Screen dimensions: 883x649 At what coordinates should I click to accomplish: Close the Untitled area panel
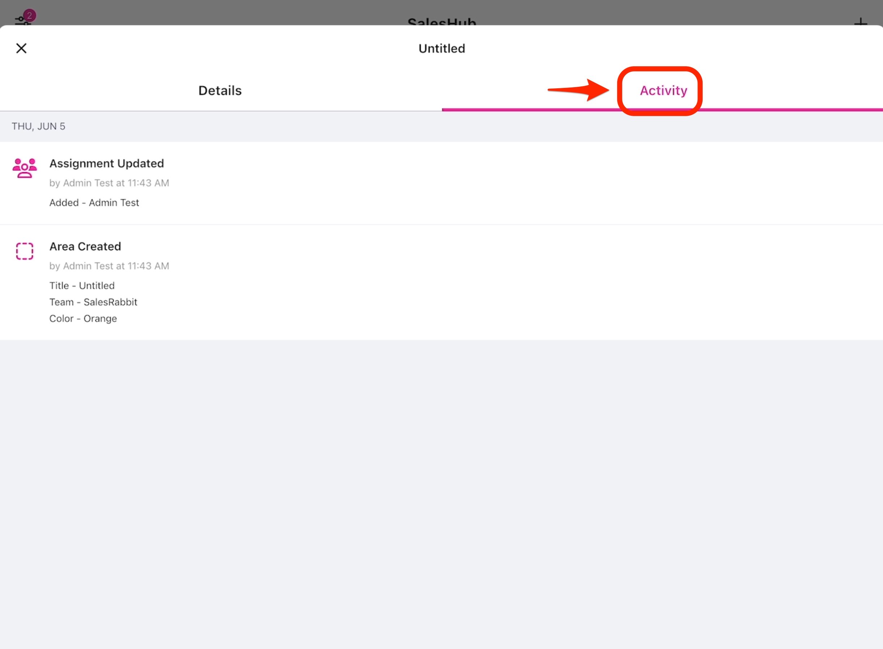tap(21, 48)
